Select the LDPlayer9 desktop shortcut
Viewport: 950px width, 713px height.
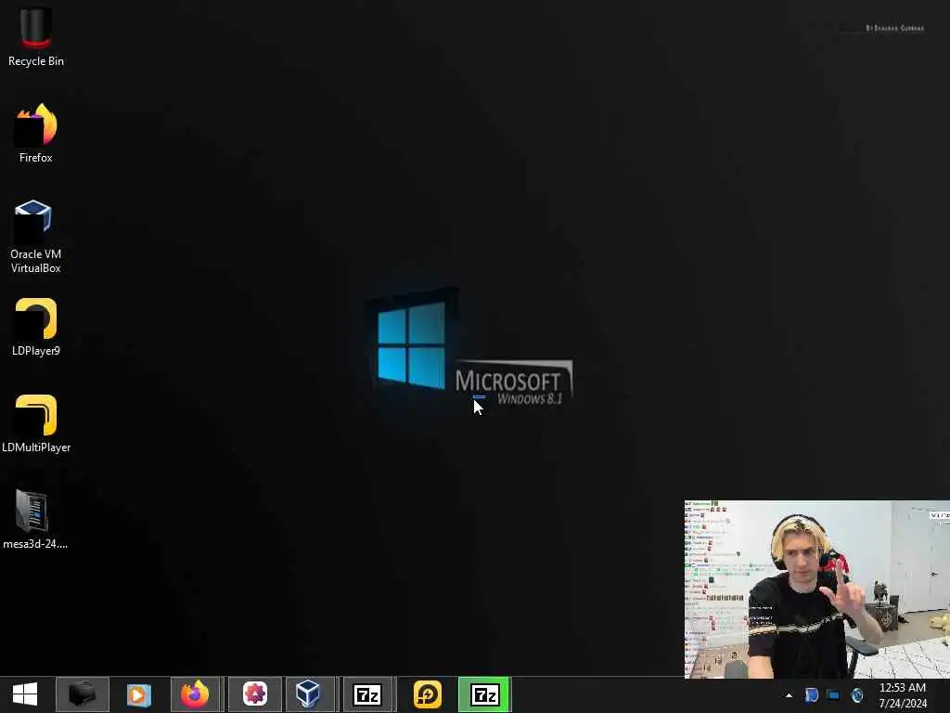(x=36, y=328)
